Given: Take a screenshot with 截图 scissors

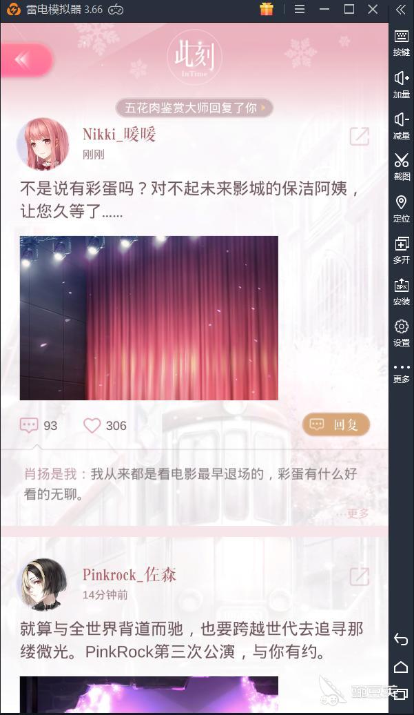Looking at the screenshot, I should pos(402,167).
